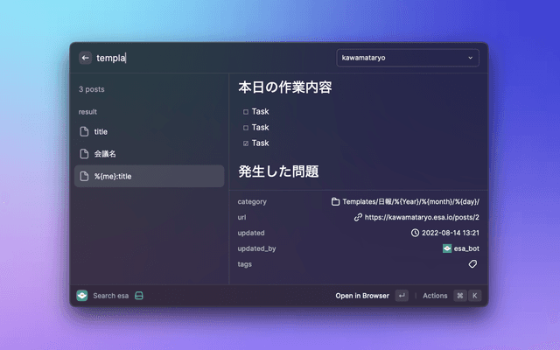Click the document icon beside the title post
Image resolution: width=560 pixels, height=350 pixels.
click(x=85, y=131)
